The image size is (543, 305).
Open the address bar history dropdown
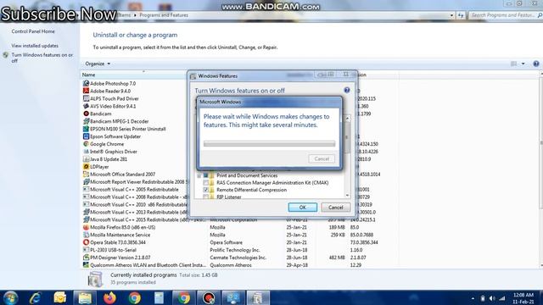point(451,15)
